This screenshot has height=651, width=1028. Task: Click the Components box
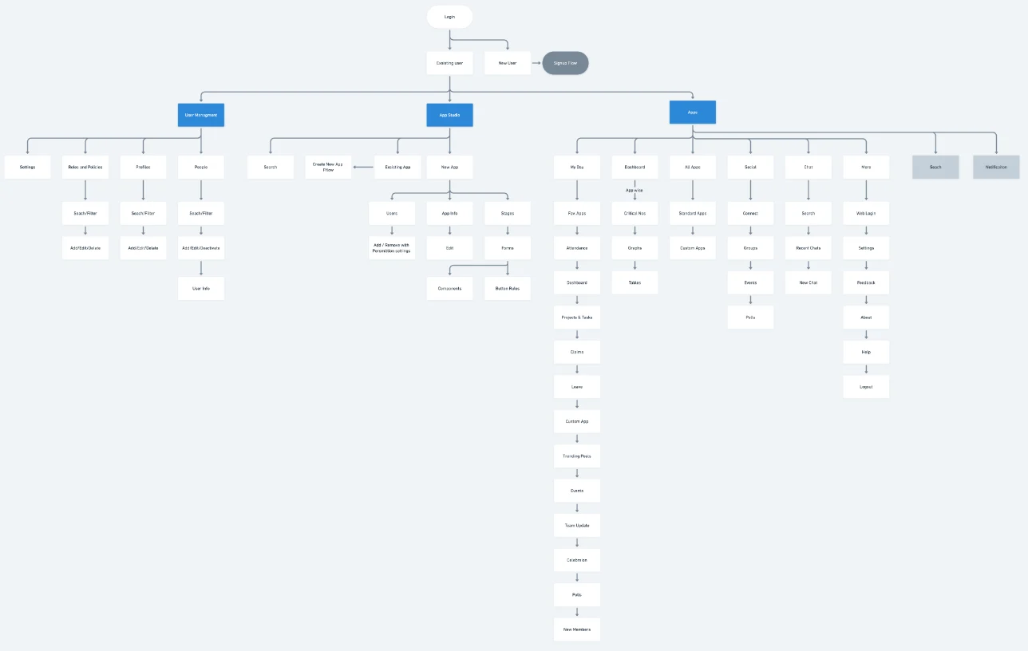[449, 288]
